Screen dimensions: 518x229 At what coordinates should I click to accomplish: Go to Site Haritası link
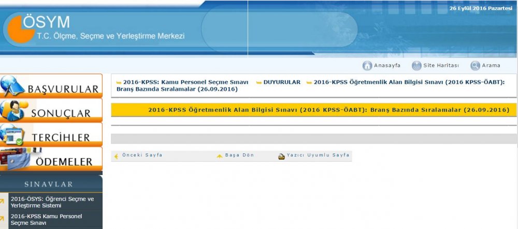point(441,66)
